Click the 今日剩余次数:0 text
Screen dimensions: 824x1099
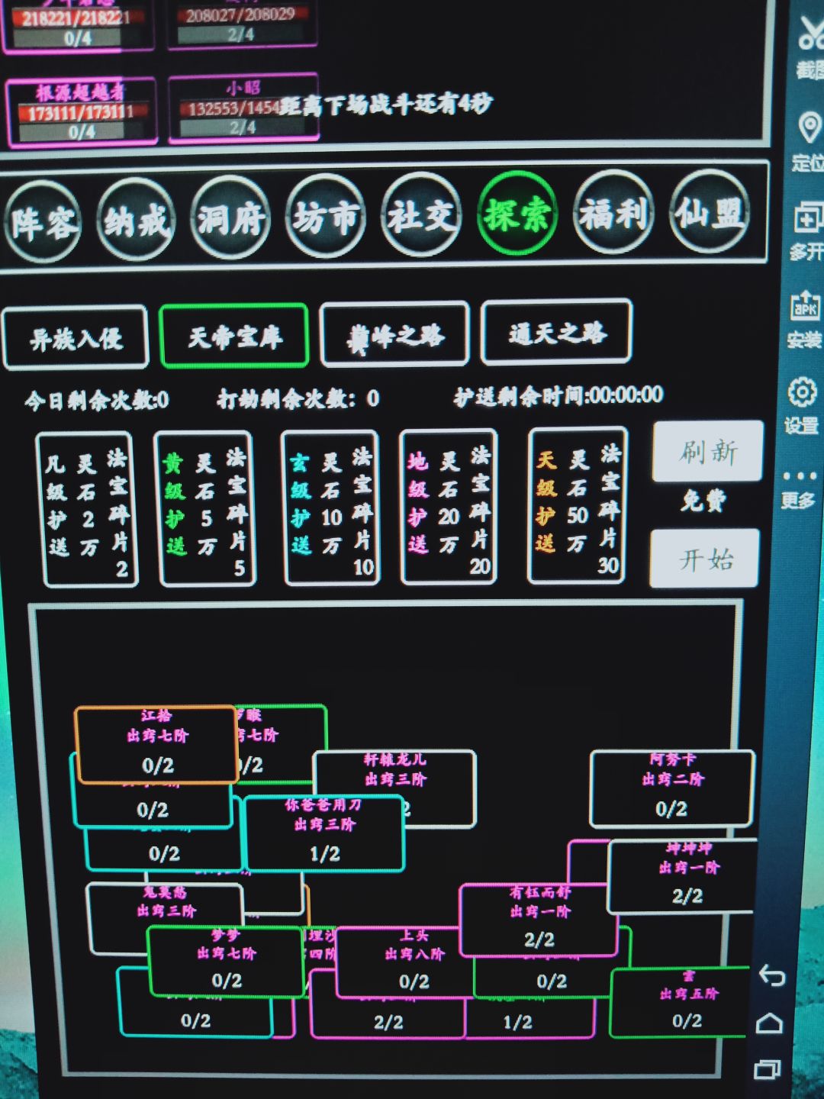(x=97, y=401)
